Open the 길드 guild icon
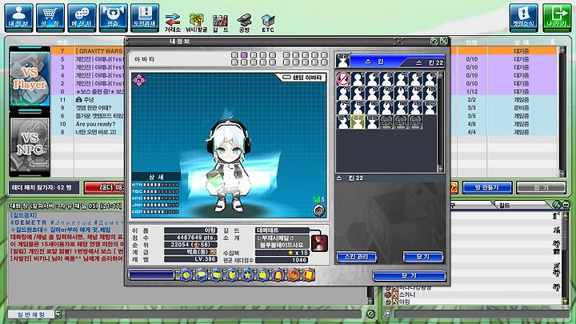This screenshot has height=324, width=576. [221, 22]
